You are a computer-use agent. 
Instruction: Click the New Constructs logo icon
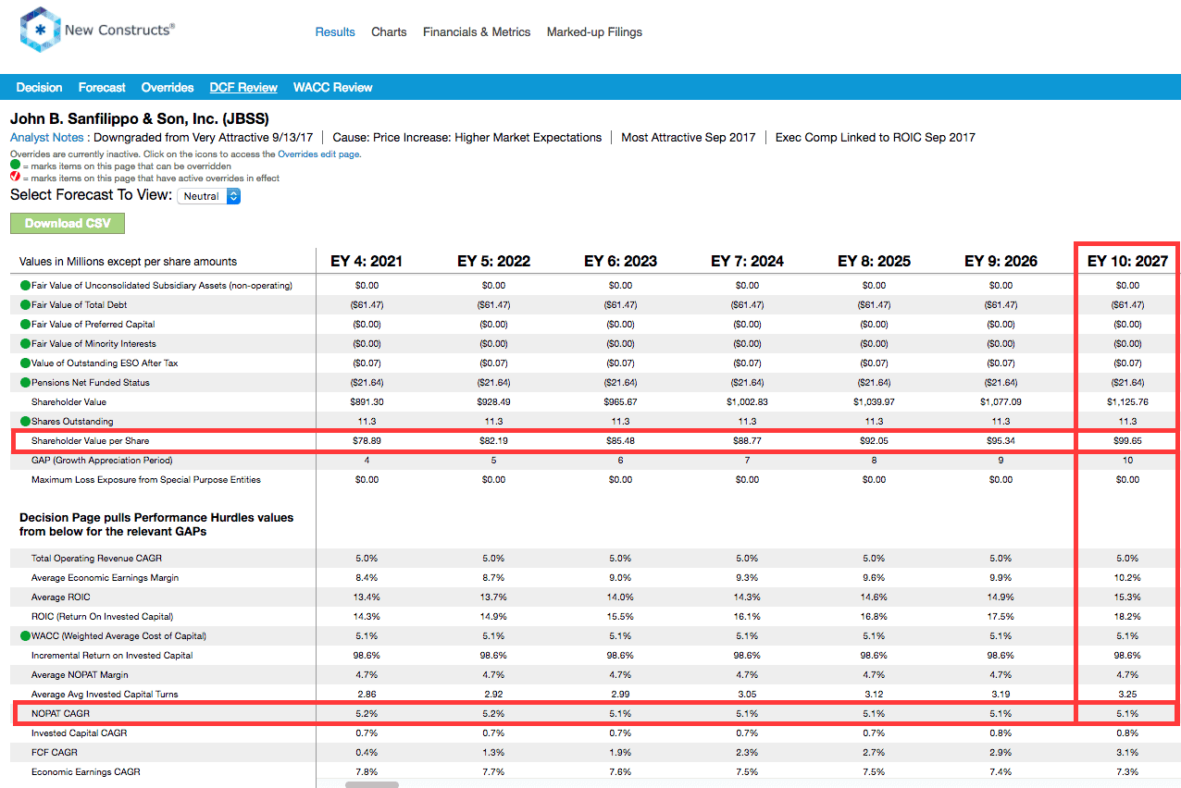(x=40, y=31)
